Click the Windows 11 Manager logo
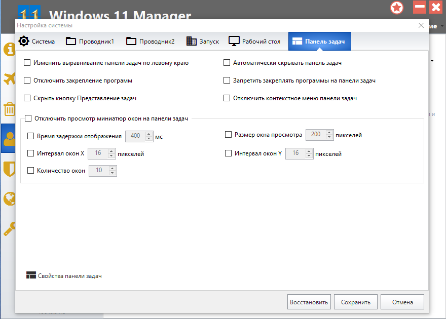 pyautogui.click(x=29, y=13)
